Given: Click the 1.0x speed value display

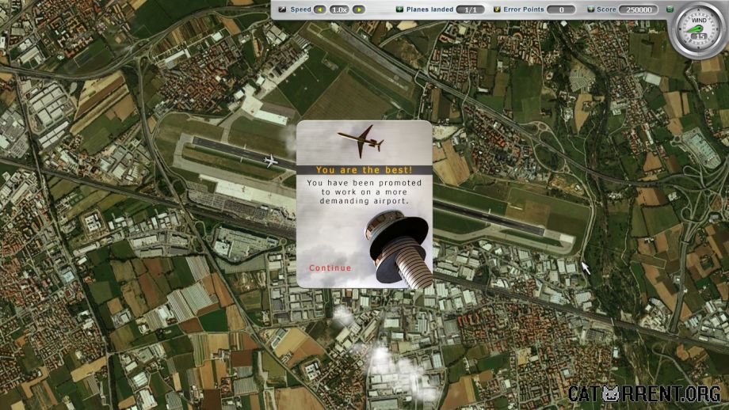Looking at the screenshot, I should tap(339, 9).
